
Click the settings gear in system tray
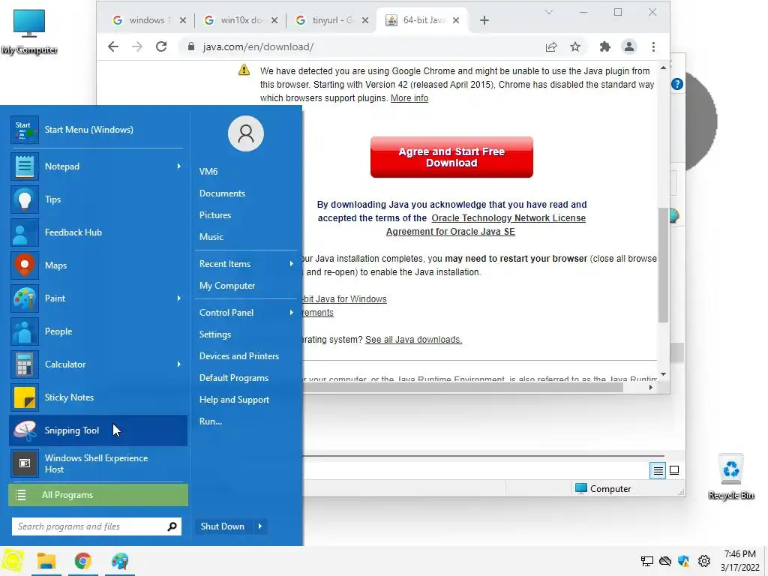704,561
